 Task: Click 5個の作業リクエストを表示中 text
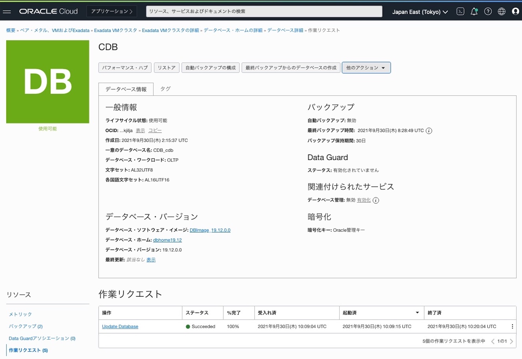coord(454,341)
